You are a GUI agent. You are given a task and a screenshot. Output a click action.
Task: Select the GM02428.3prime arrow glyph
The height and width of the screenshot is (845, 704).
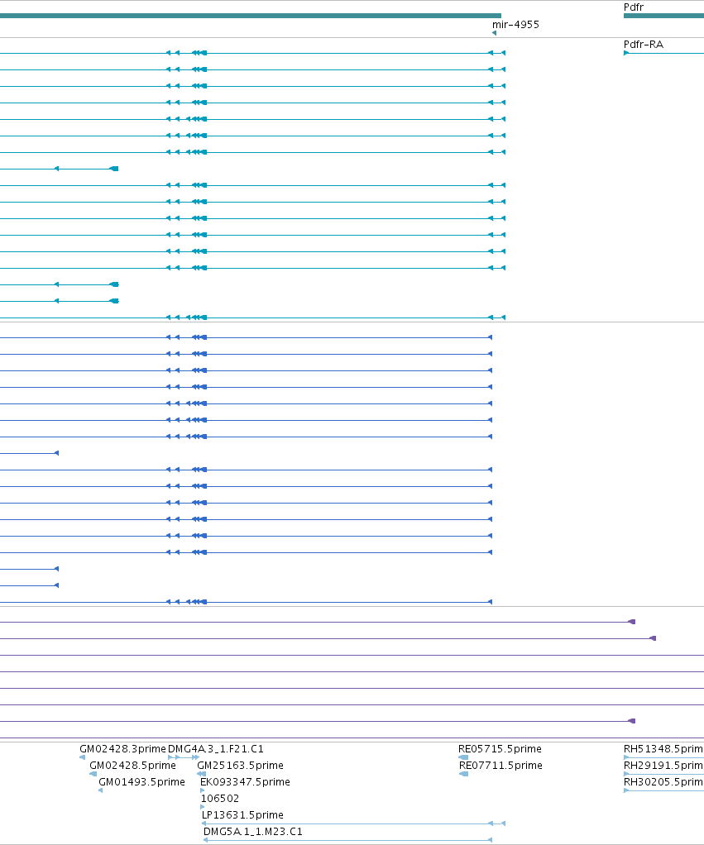[83, 757]
